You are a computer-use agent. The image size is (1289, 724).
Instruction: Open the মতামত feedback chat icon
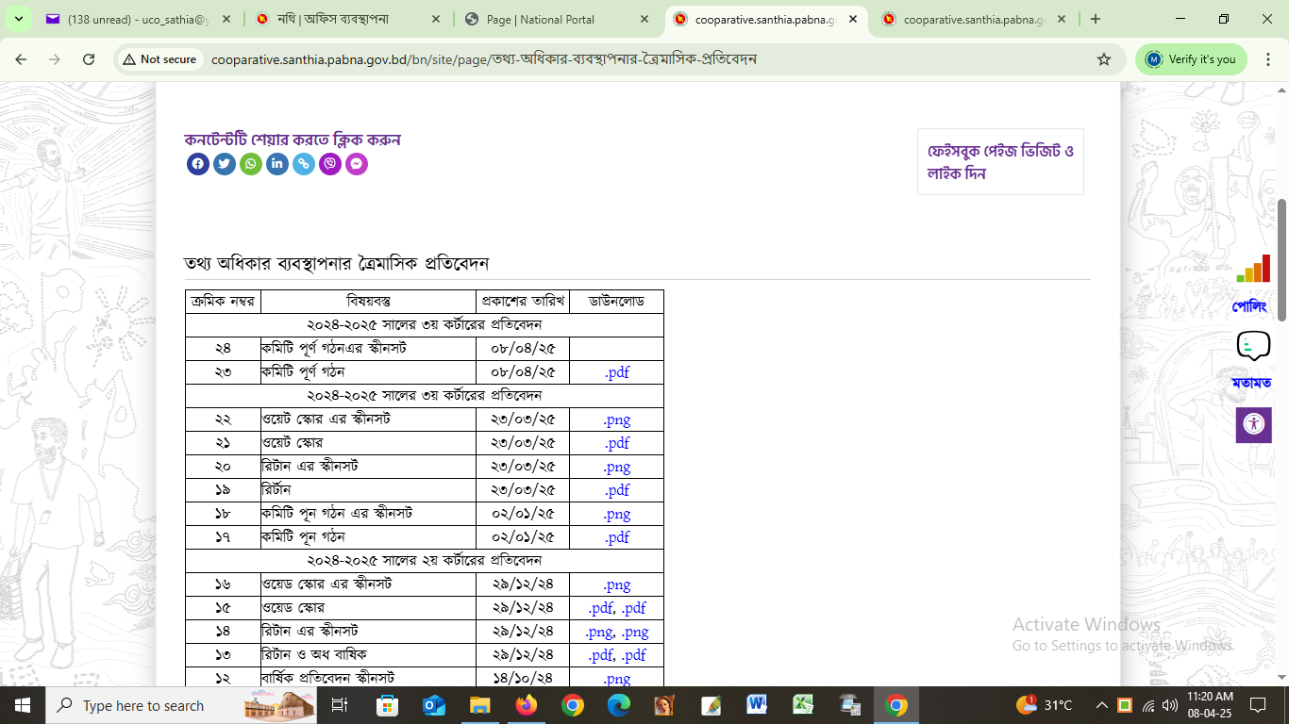point(1253,347)
